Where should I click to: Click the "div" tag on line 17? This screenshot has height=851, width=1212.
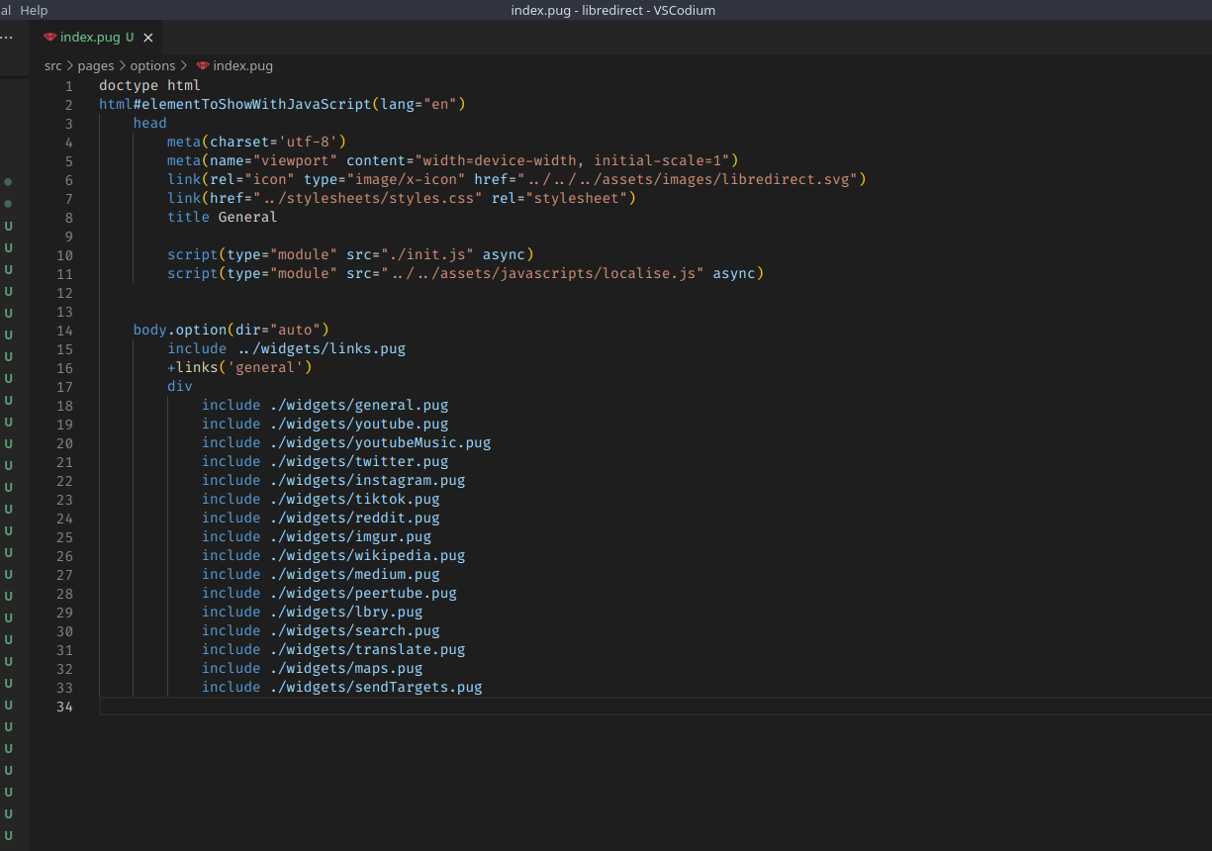tap(180, 387)
